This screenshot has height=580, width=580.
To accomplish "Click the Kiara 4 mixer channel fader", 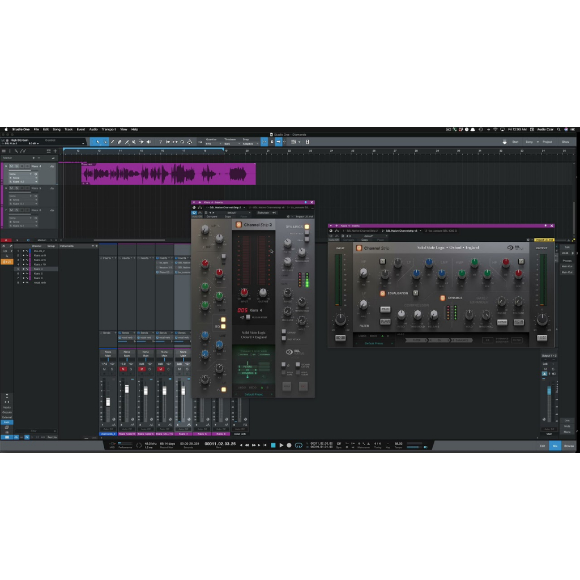I will [183, 391].
